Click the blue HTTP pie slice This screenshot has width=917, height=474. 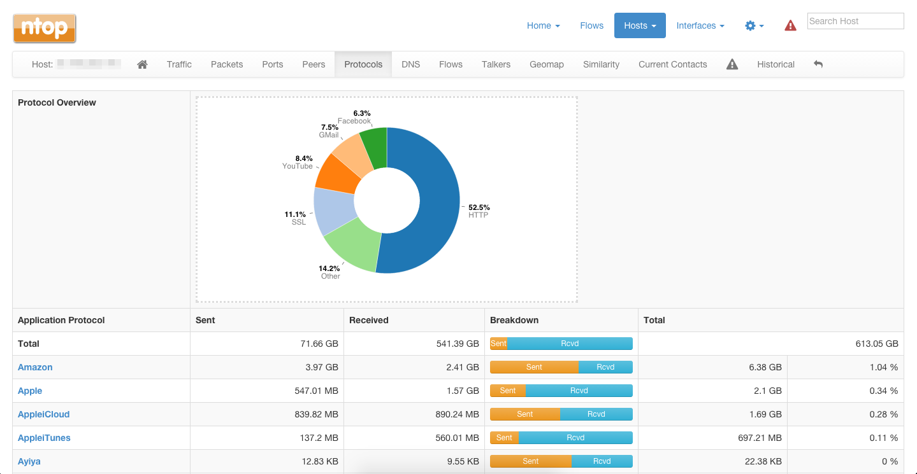coord(438,200)
